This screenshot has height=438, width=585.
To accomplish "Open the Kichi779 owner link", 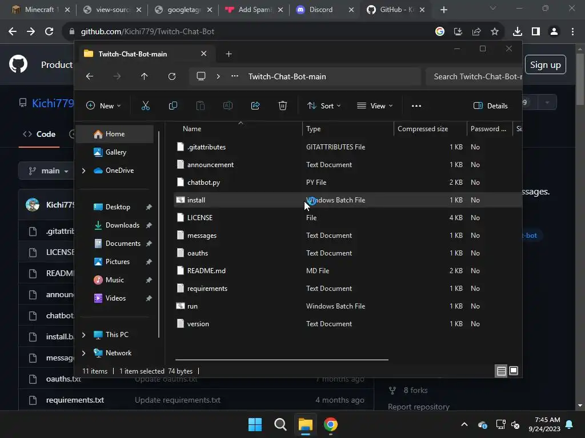I will tap(53, 103).
